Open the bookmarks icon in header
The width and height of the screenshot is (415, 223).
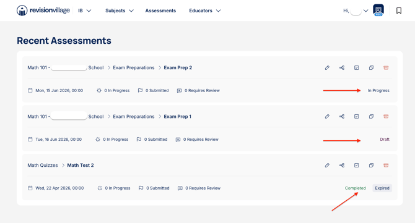tap(399, 11)
